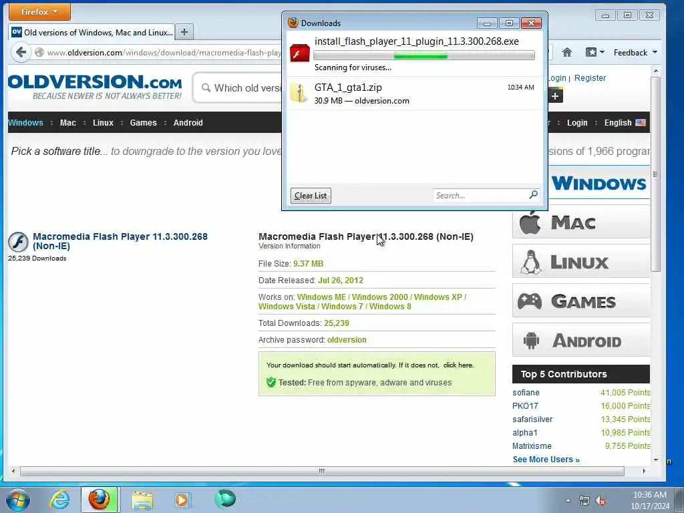
Task: Open contributor alpha1's profile
Action: (525, 433)
